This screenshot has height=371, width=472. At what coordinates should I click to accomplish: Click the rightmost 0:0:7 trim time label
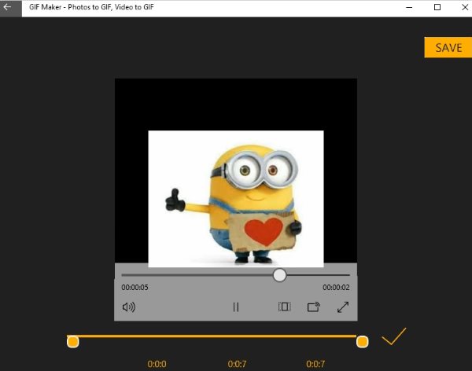point(315,364)
